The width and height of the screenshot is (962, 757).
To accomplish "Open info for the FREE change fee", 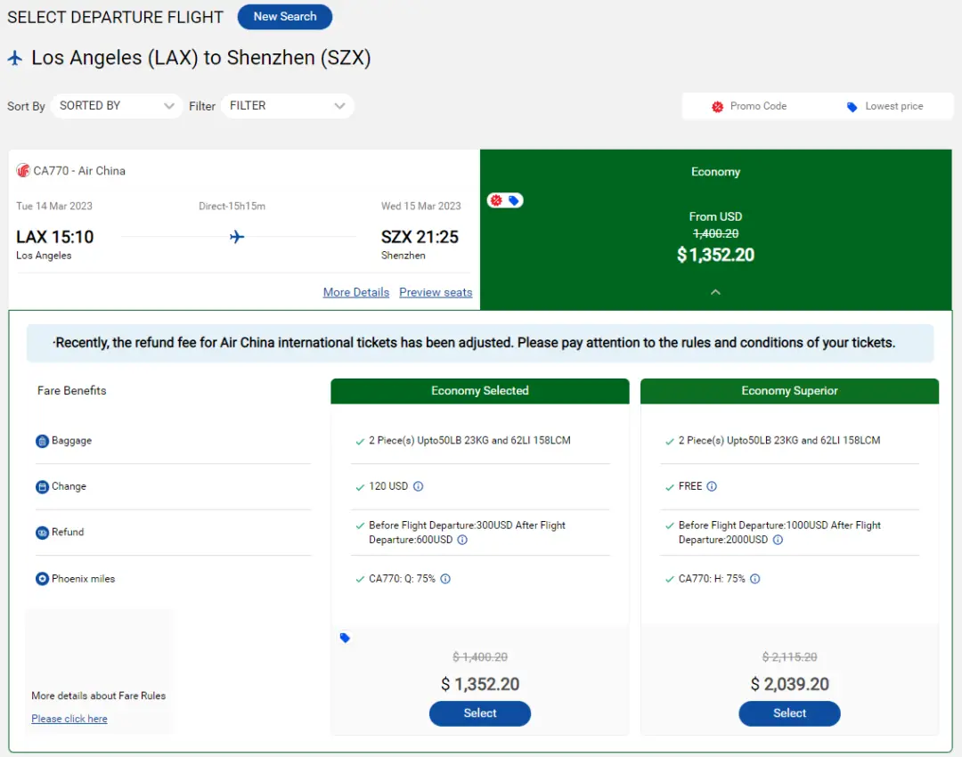I will pos(712,486).
